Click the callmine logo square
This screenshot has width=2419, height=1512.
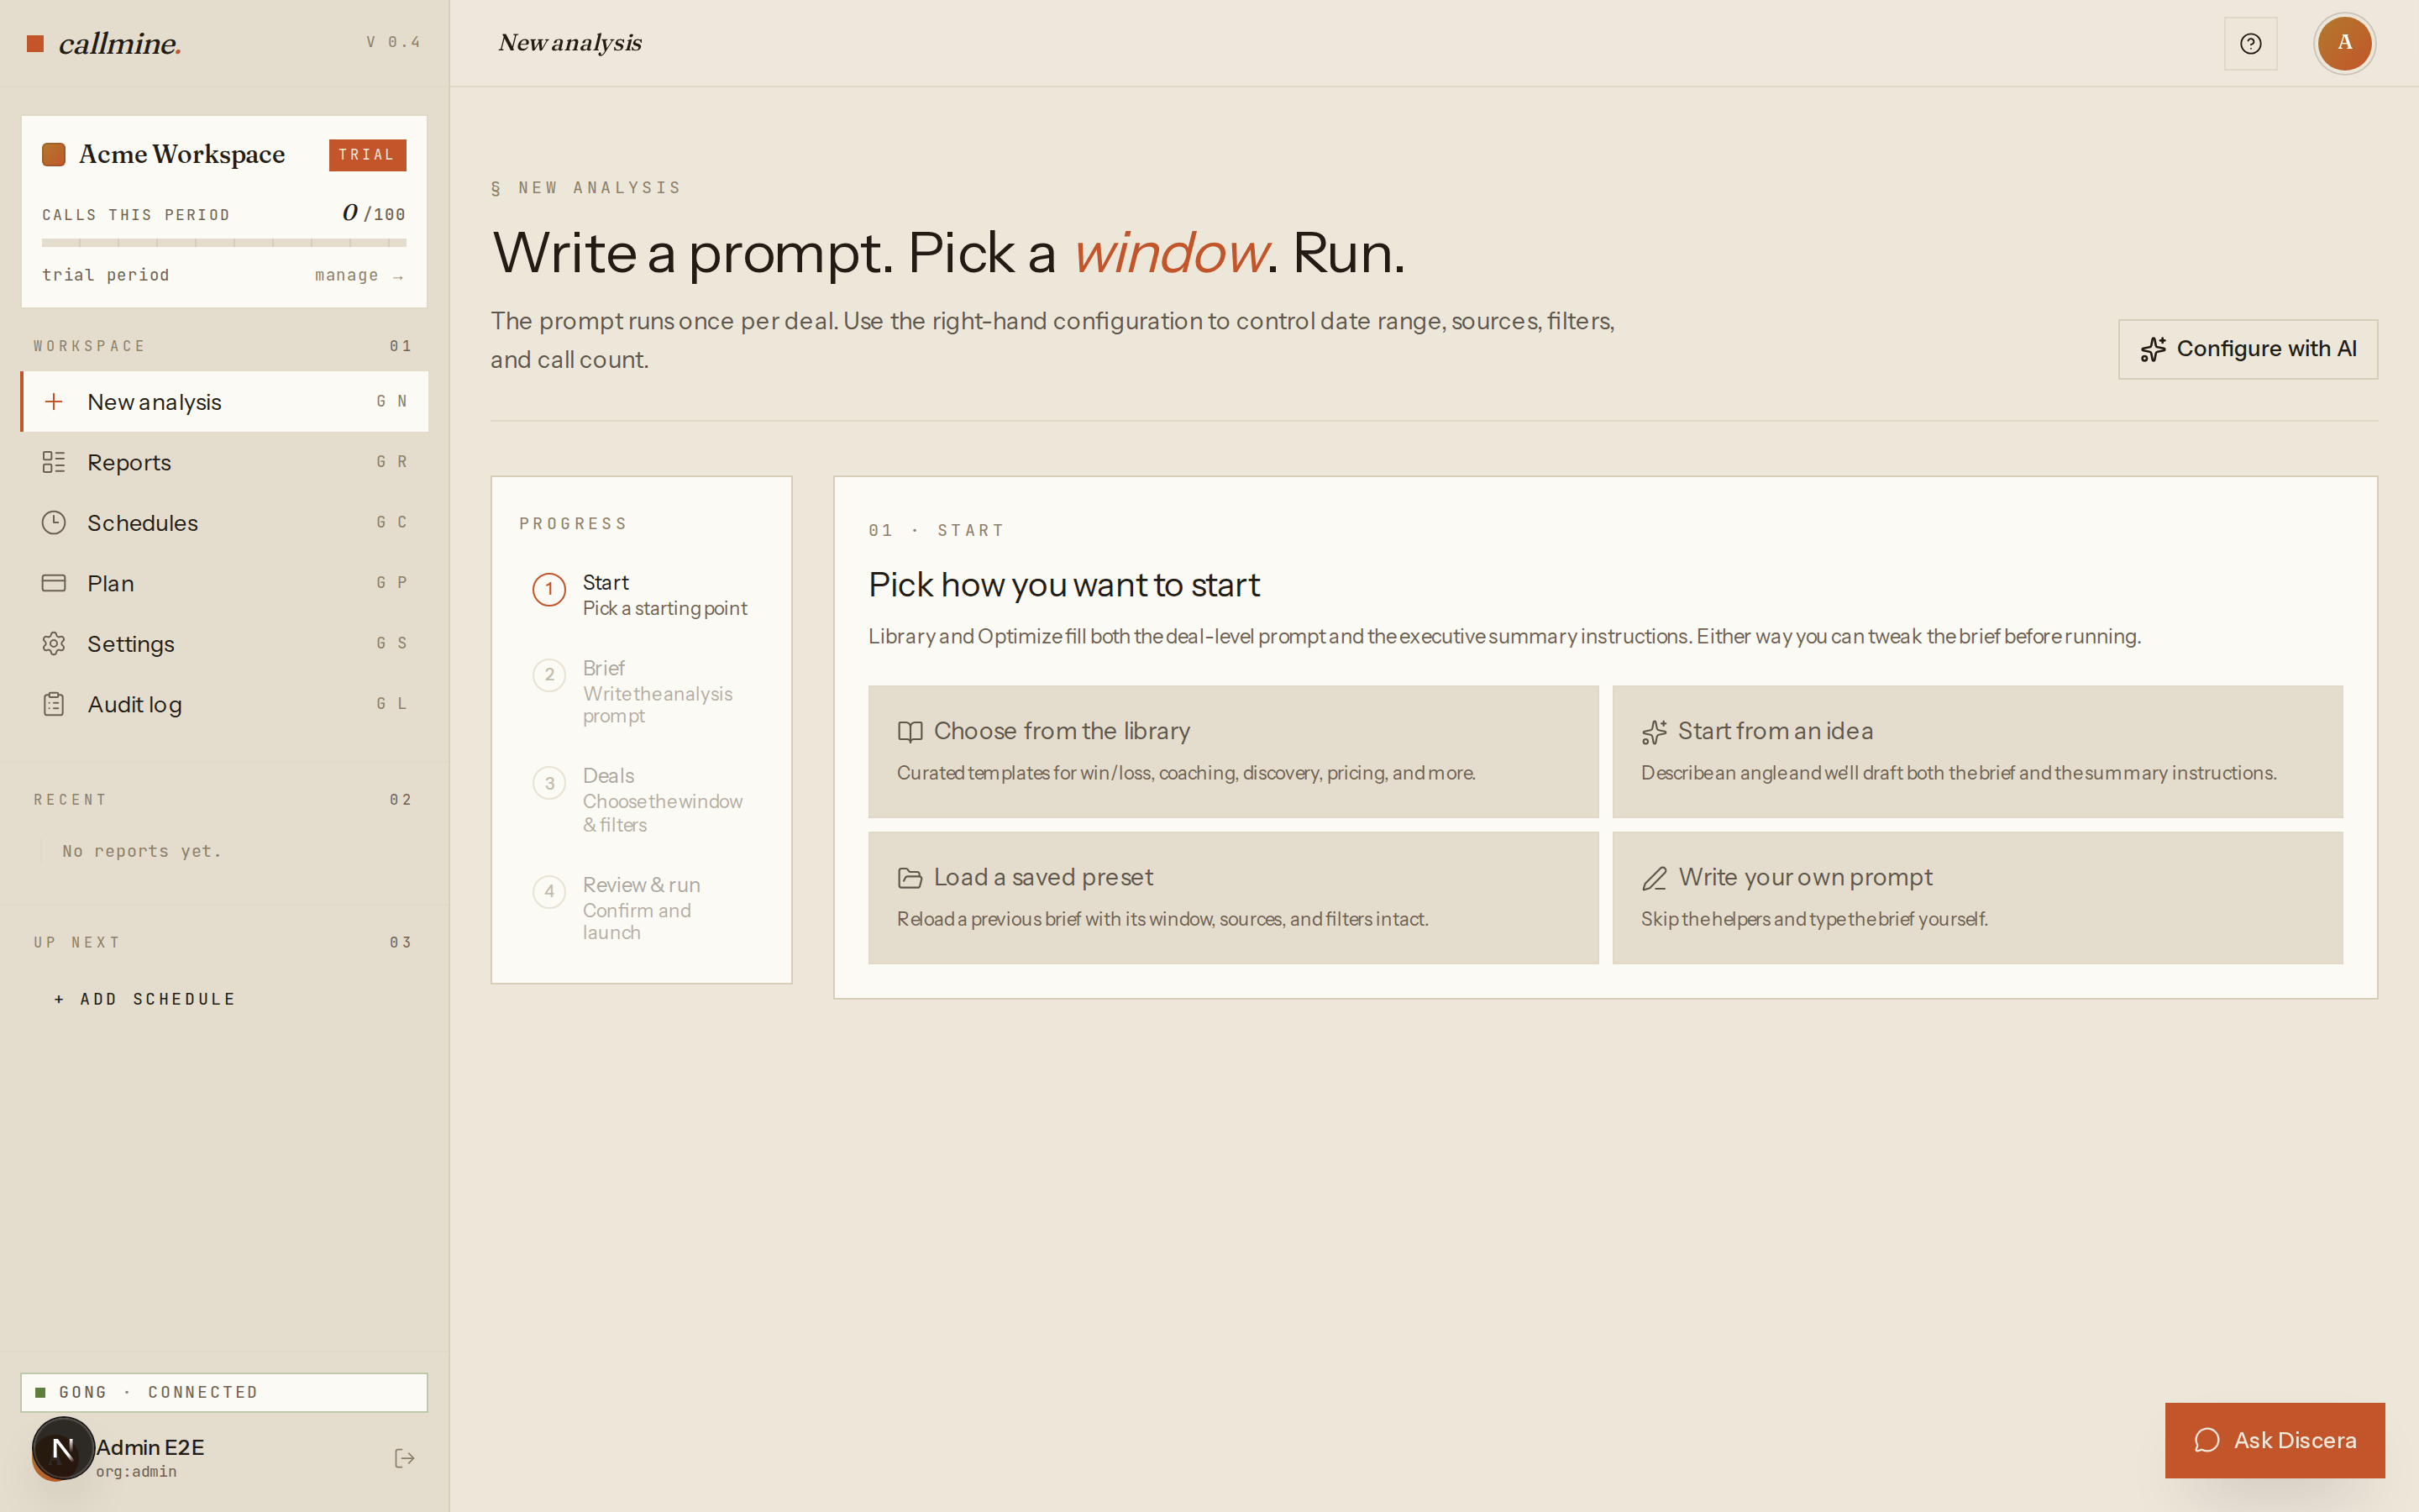(35, 43)
